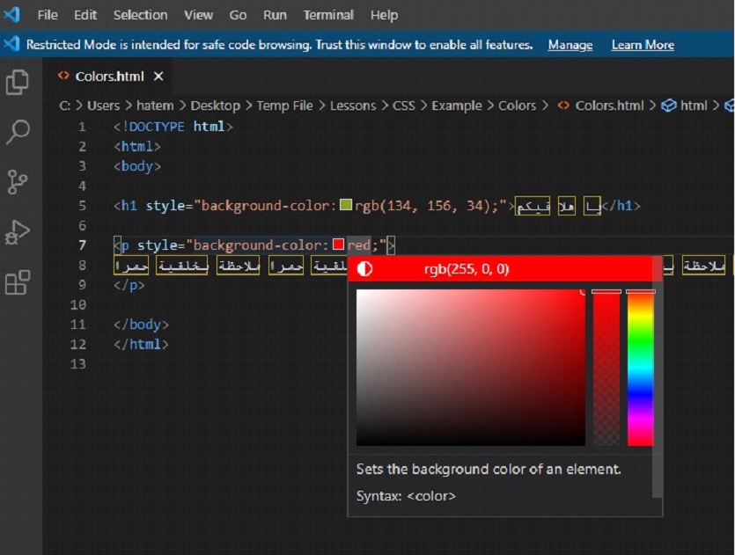
Task: Click the hover popup vertical scrollbar
Action: [x=658, y=377]
